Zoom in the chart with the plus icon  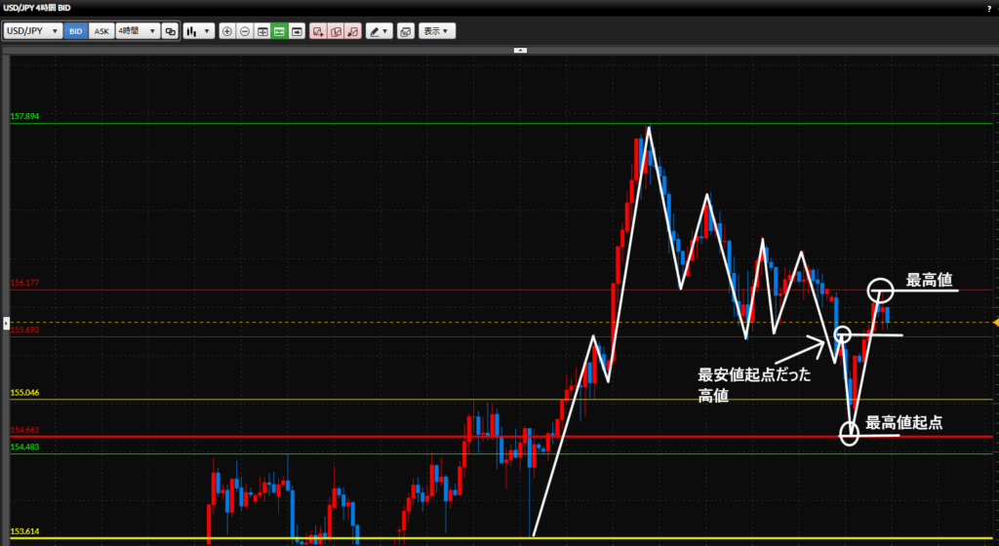tap(227, 31)
